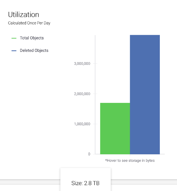Click the 3,000,000 y-axis label
The width and height of the screenshot is (177, 191).
coord(82,63)
